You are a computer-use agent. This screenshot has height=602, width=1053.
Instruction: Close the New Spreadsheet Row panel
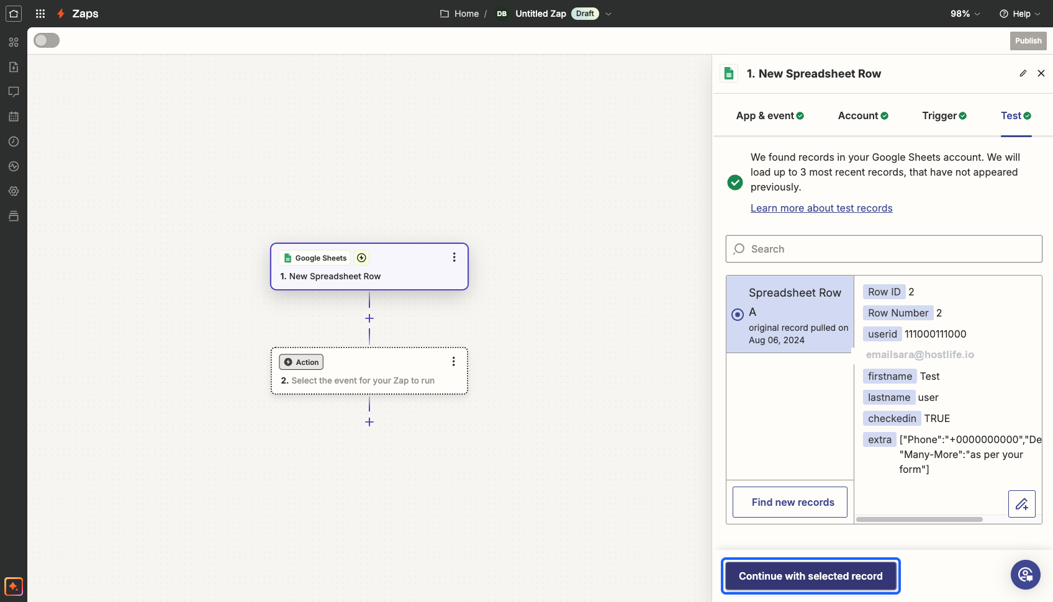1041,73
